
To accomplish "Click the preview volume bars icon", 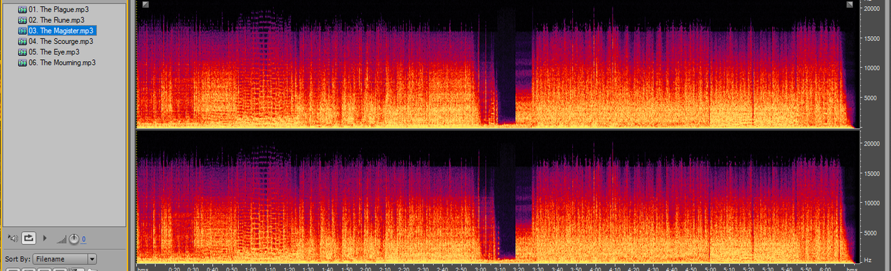I will click(61, 240).
